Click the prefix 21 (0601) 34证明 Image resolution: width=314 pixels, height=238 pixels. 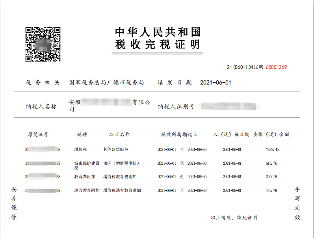pyautogui.click(x=245, y=67)
